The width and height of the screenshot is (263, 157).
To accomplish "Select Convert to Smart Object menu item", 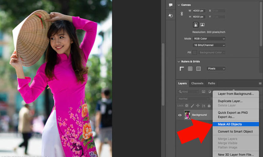I will 235,131.
